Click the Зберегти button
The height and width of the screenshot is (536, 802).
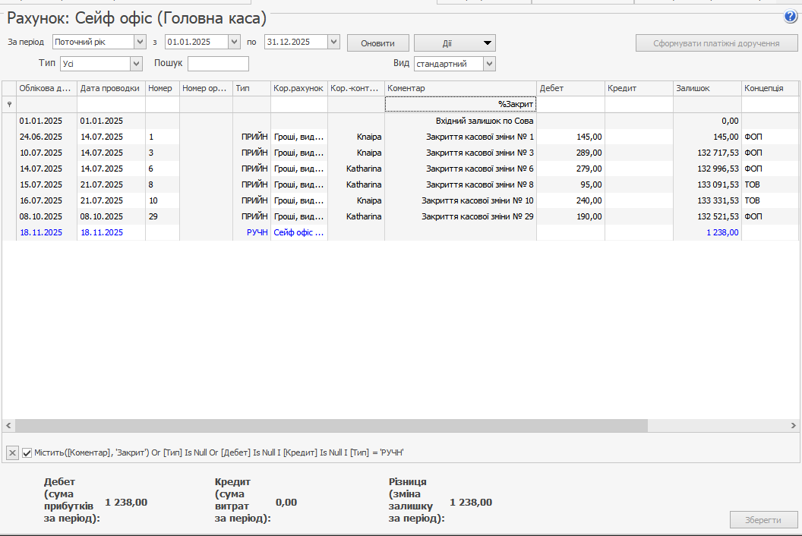tap(763, 520)
